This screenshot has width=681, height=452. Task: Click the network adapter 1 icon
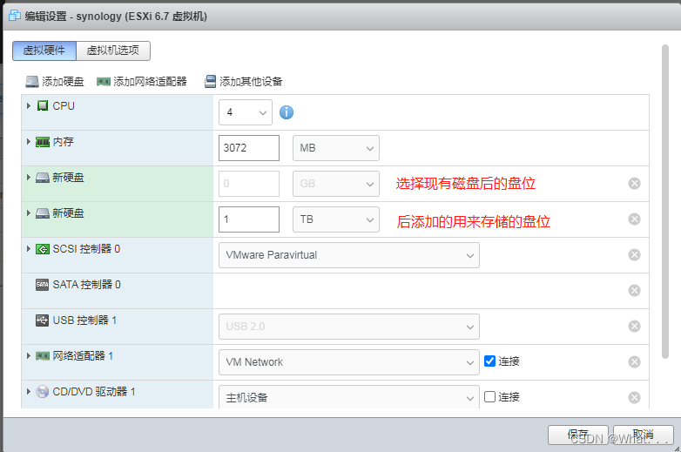43,356
